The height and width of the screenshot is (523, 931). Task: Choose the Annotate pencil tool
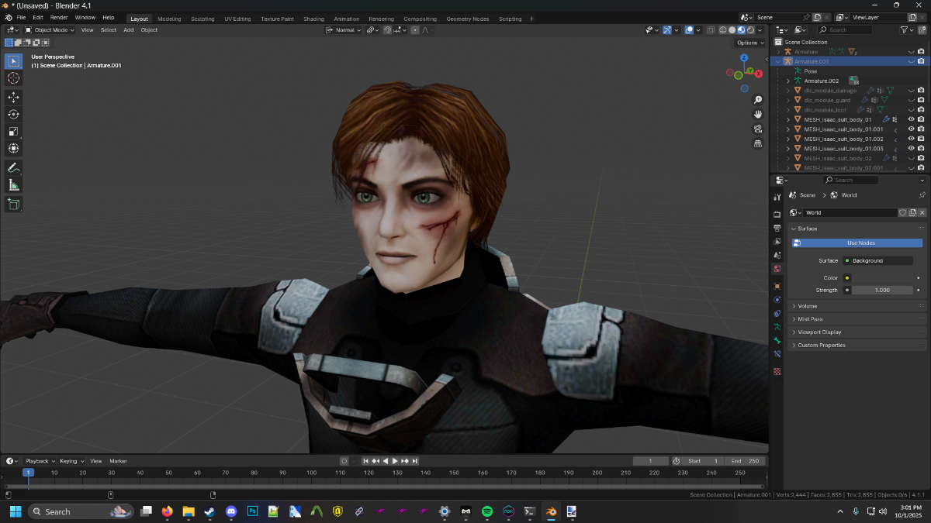pos(13,167)
